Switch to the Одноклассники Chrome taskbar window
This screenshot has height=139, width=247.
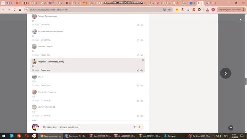50,136
